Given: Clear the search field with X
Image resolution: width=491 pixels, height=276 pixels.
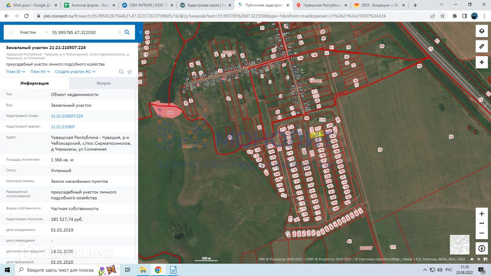Looking at the screenshot, I should 119,32.
